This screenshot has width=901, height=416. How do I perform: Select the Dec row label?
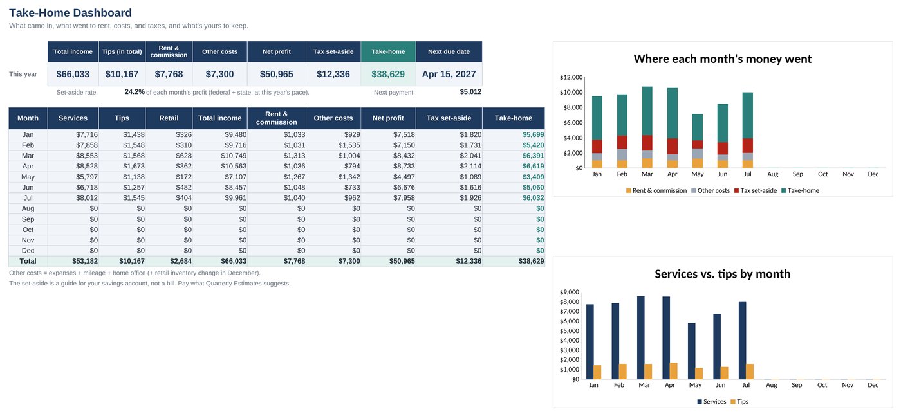(x=28, y=251)
